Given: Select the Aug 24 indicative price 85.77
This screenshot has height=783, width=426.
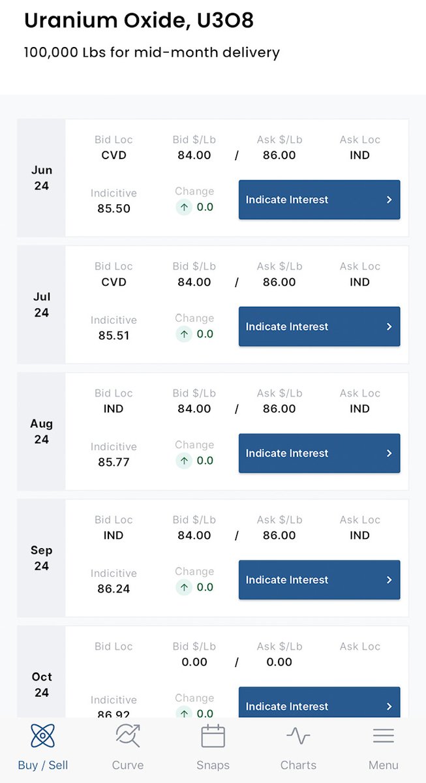Looking at the screenshot, I should [114, 462].
